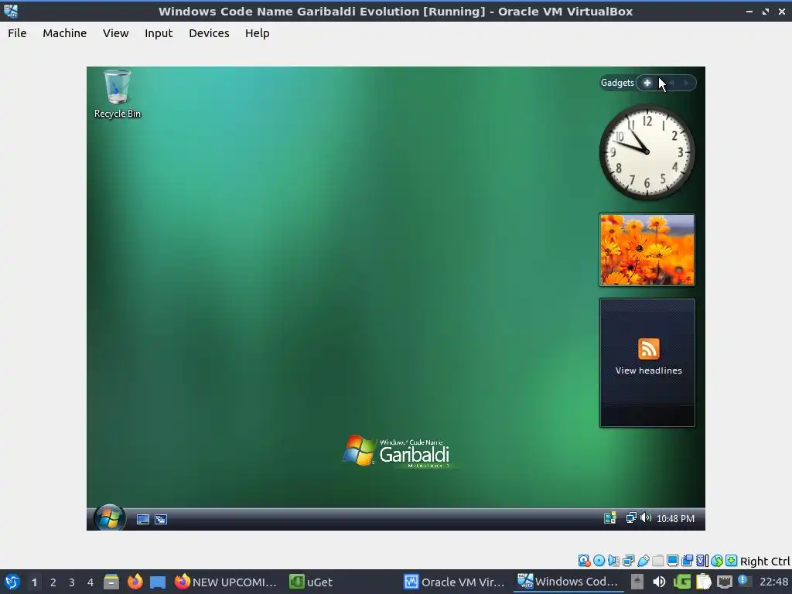Click the uGet green tray icon
The width and height of the screenshot is (792, 594).
[x=682, y=582]
